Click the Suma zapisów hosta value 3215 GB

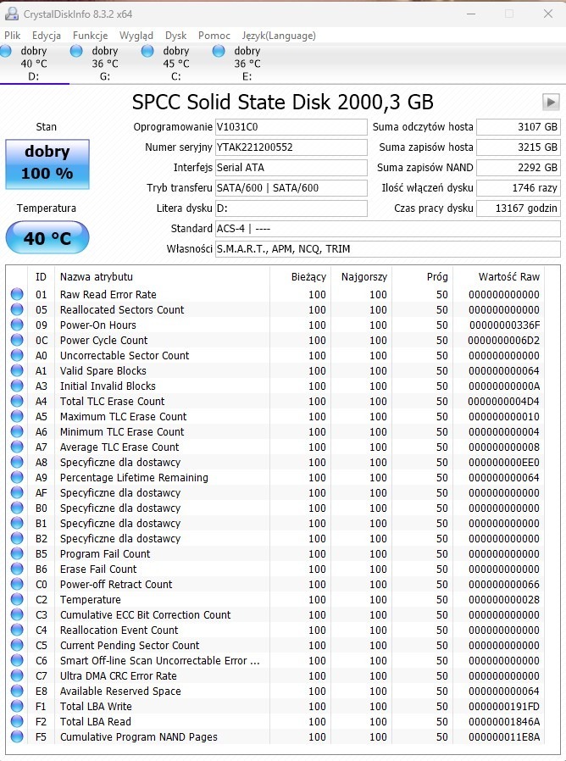click(x=519, y=147)
